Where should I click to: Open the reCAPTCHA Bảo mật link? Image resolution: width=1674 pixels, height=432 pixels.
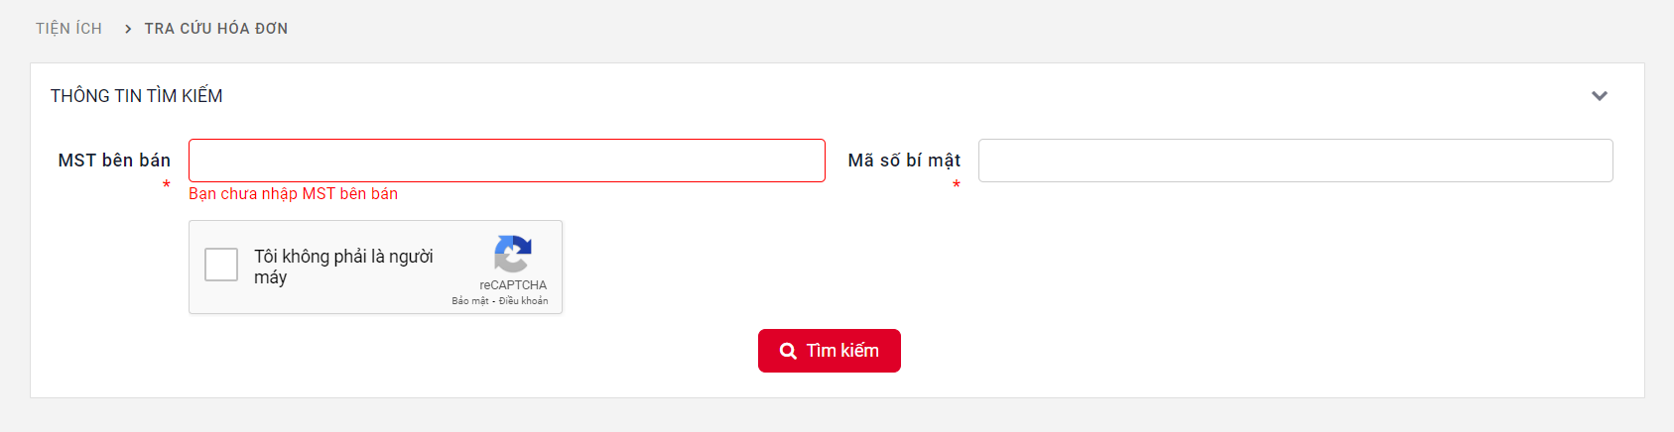[470, 301]
